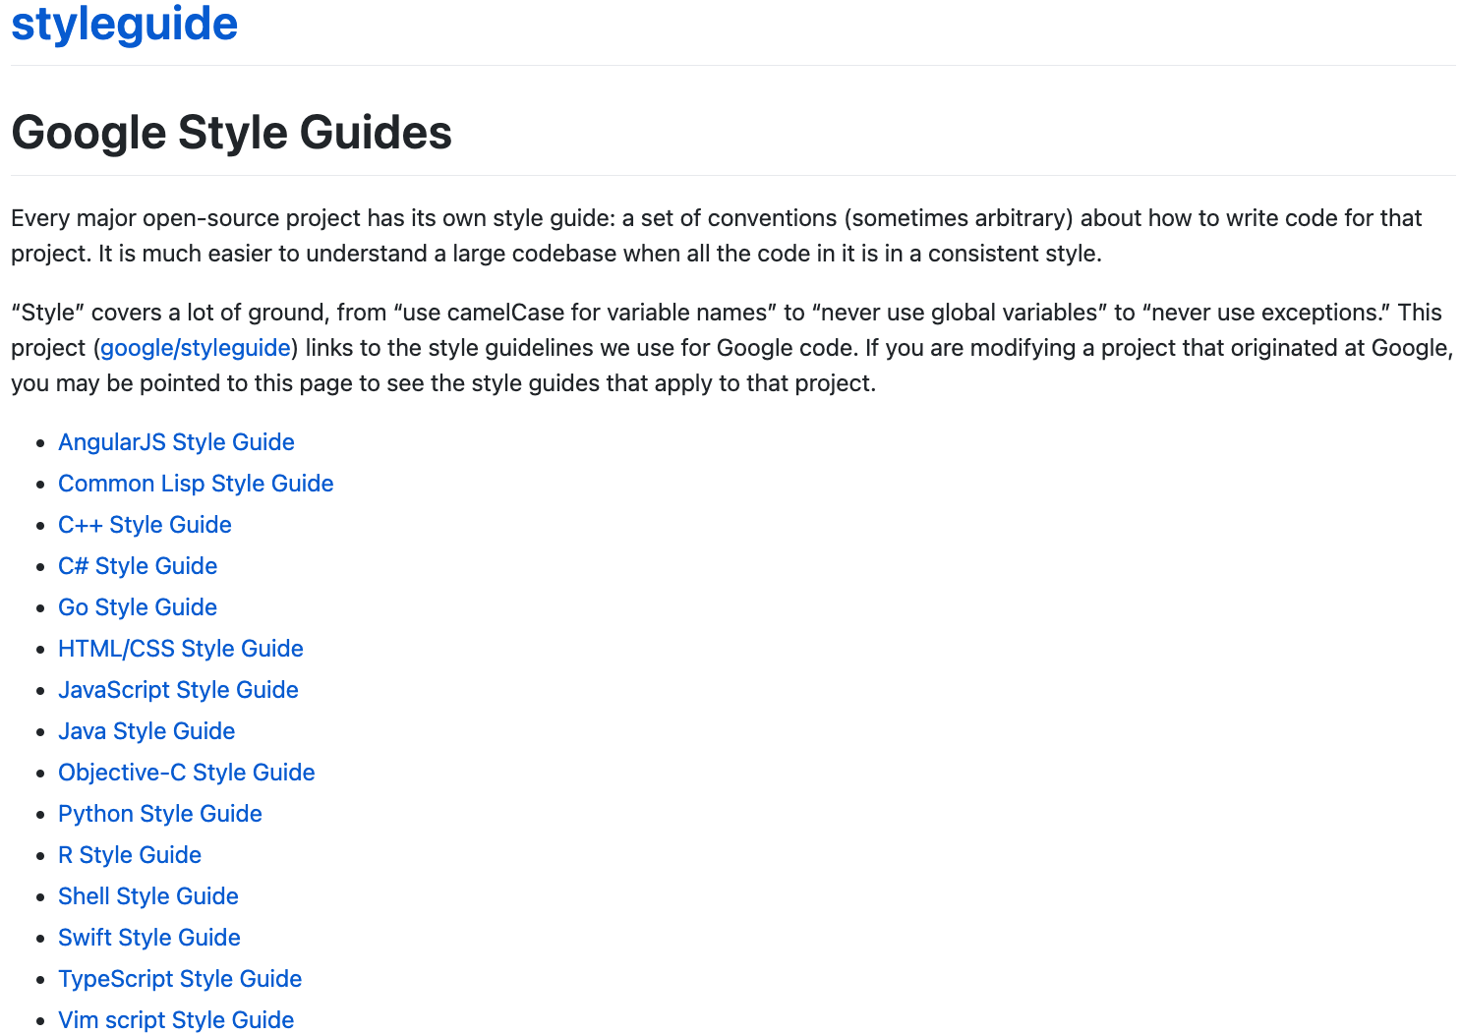Follow the google/styleguide inline link
The image size is (1461, 1034).
pyautogui.click(x=196, y=348)
